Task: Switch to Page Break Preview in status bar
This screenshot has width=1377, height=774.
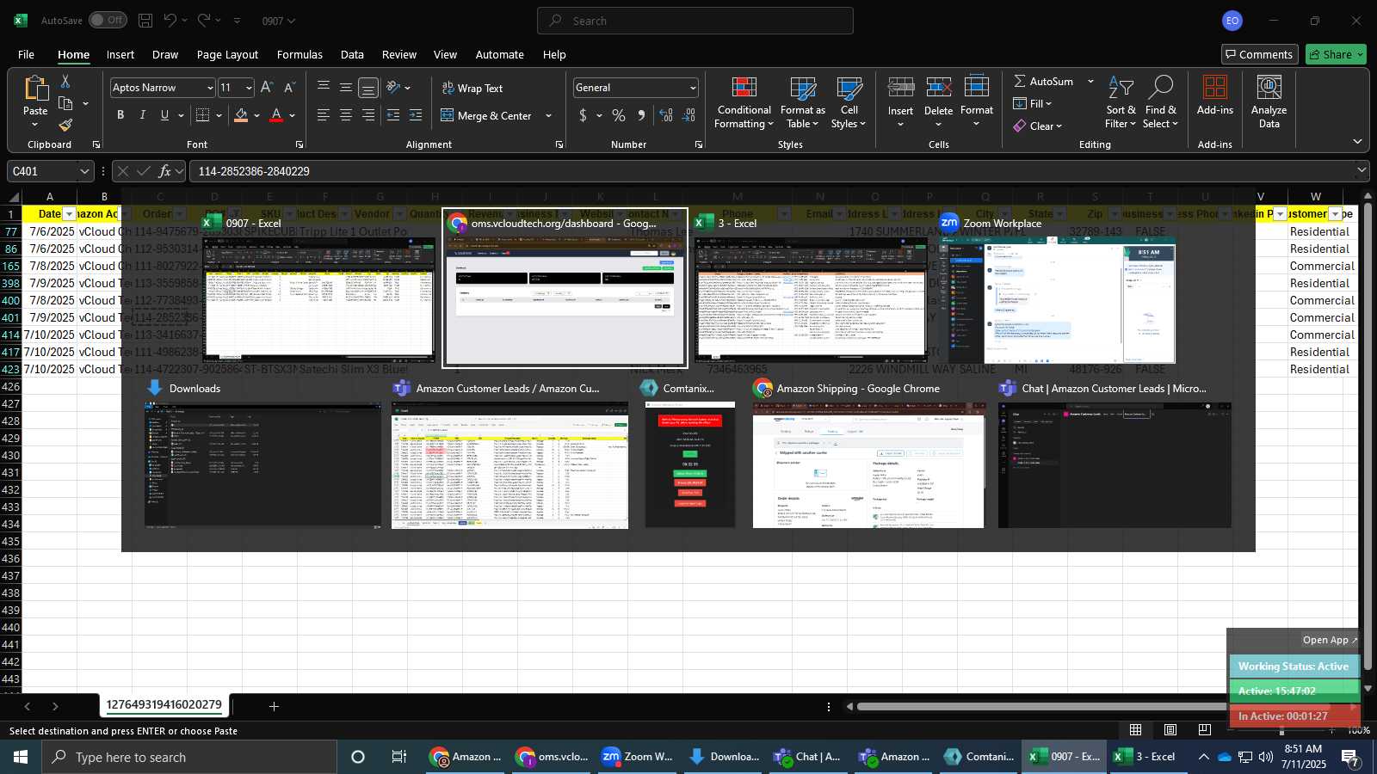Action: coord(1205,730)
